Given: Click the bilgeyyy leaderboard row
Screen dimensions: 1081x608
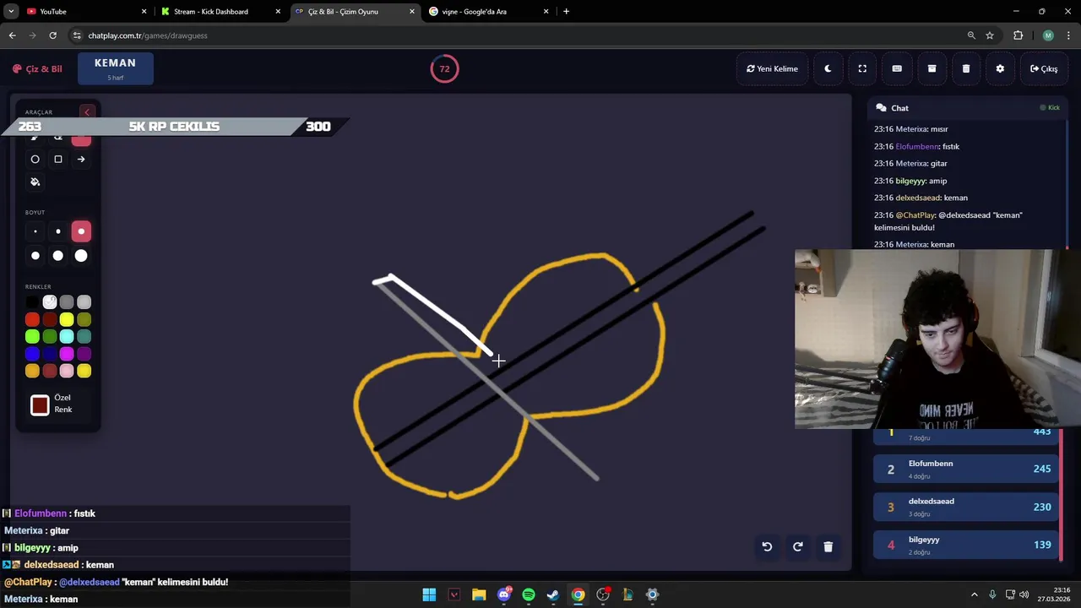Looking at the screenshot, I should coord(966,545).
